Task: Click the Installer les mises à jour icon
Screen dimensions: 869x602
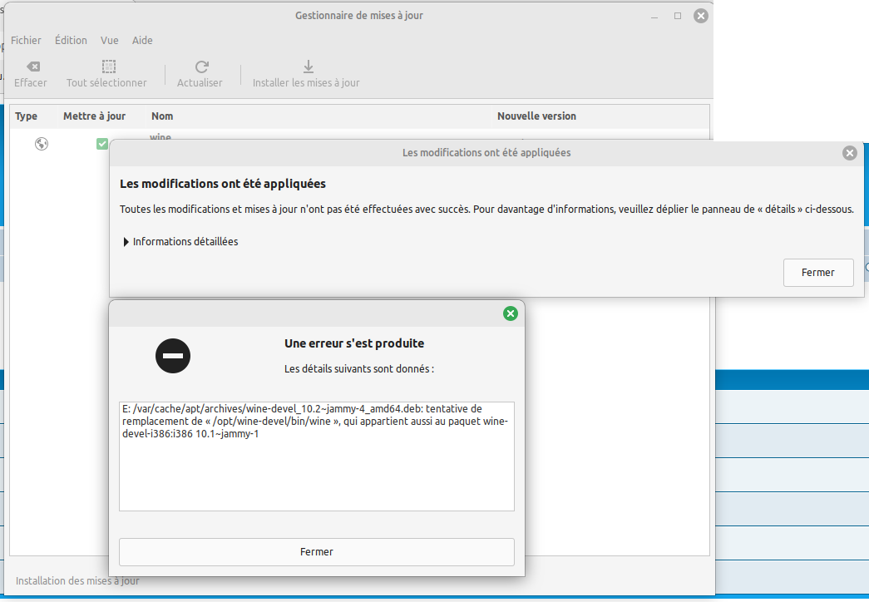Action: [307, 67]
